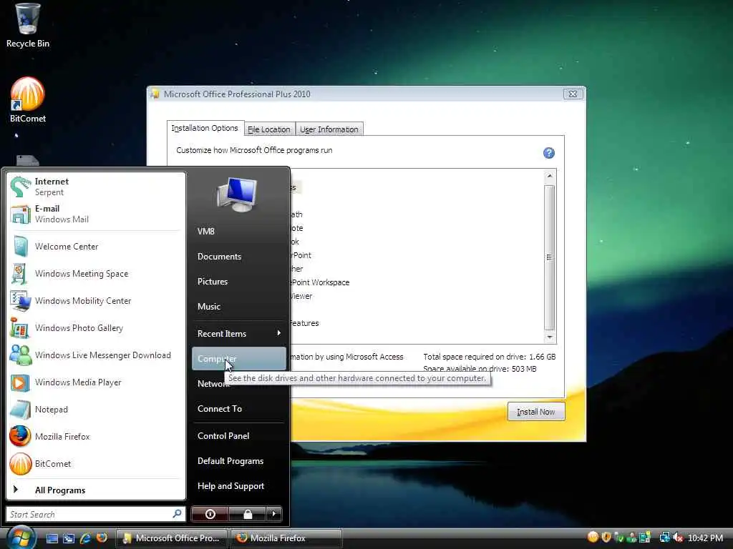The image size is (733, 549).
Task: Click the user account computer picture
Action: [x=238, y=194]
